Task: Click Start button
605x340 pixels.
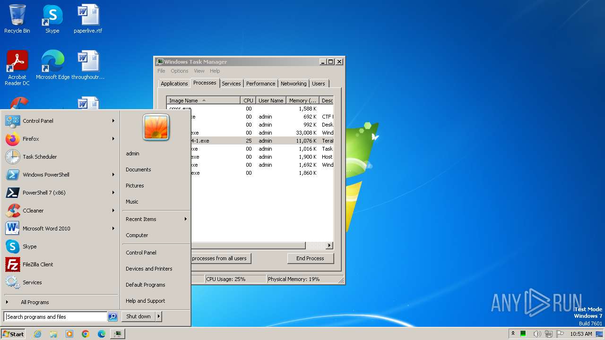Action: tap(13, 334)
